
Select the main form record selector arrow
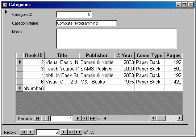pyautogui.click(x=6, y=12)
